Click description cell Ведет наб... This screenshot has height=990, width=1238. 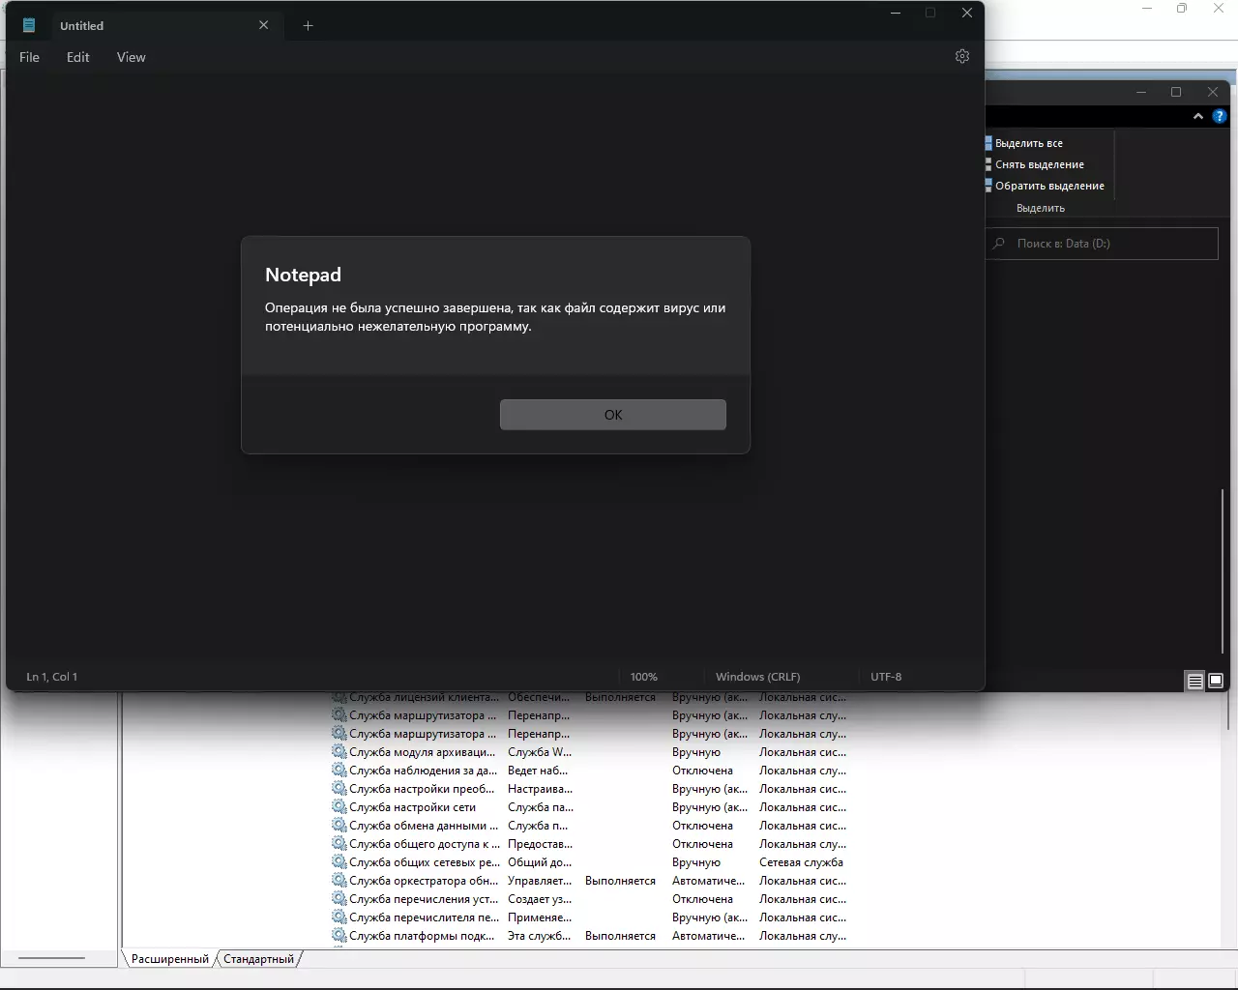tap(538, 771)
